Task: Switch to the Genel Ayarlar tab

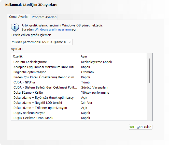Action: 19,17
